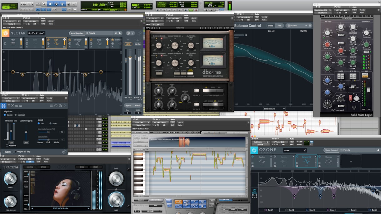
Task: Open RX De-ess settings gear icon
Action: [x=60, y=106]
